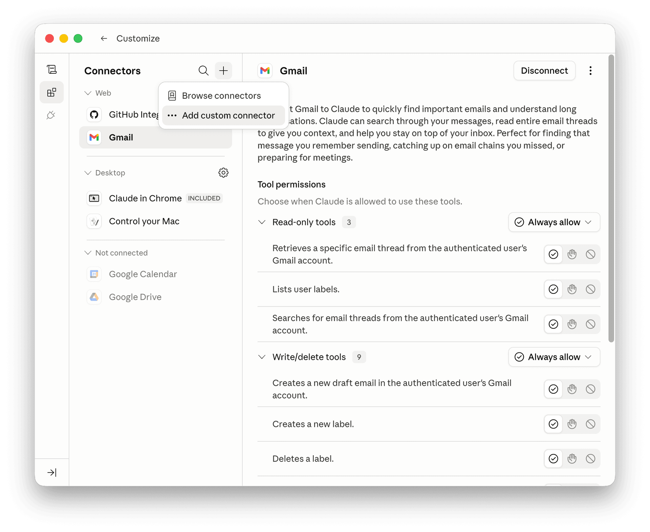Click the Read-only tools count badge 3

coord(349,222)
